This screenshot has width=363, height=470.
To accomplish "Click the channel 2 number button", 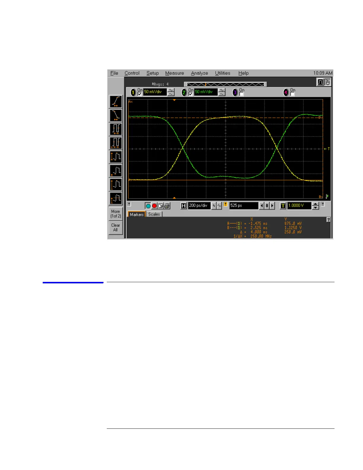I will [x=184, y=93].
